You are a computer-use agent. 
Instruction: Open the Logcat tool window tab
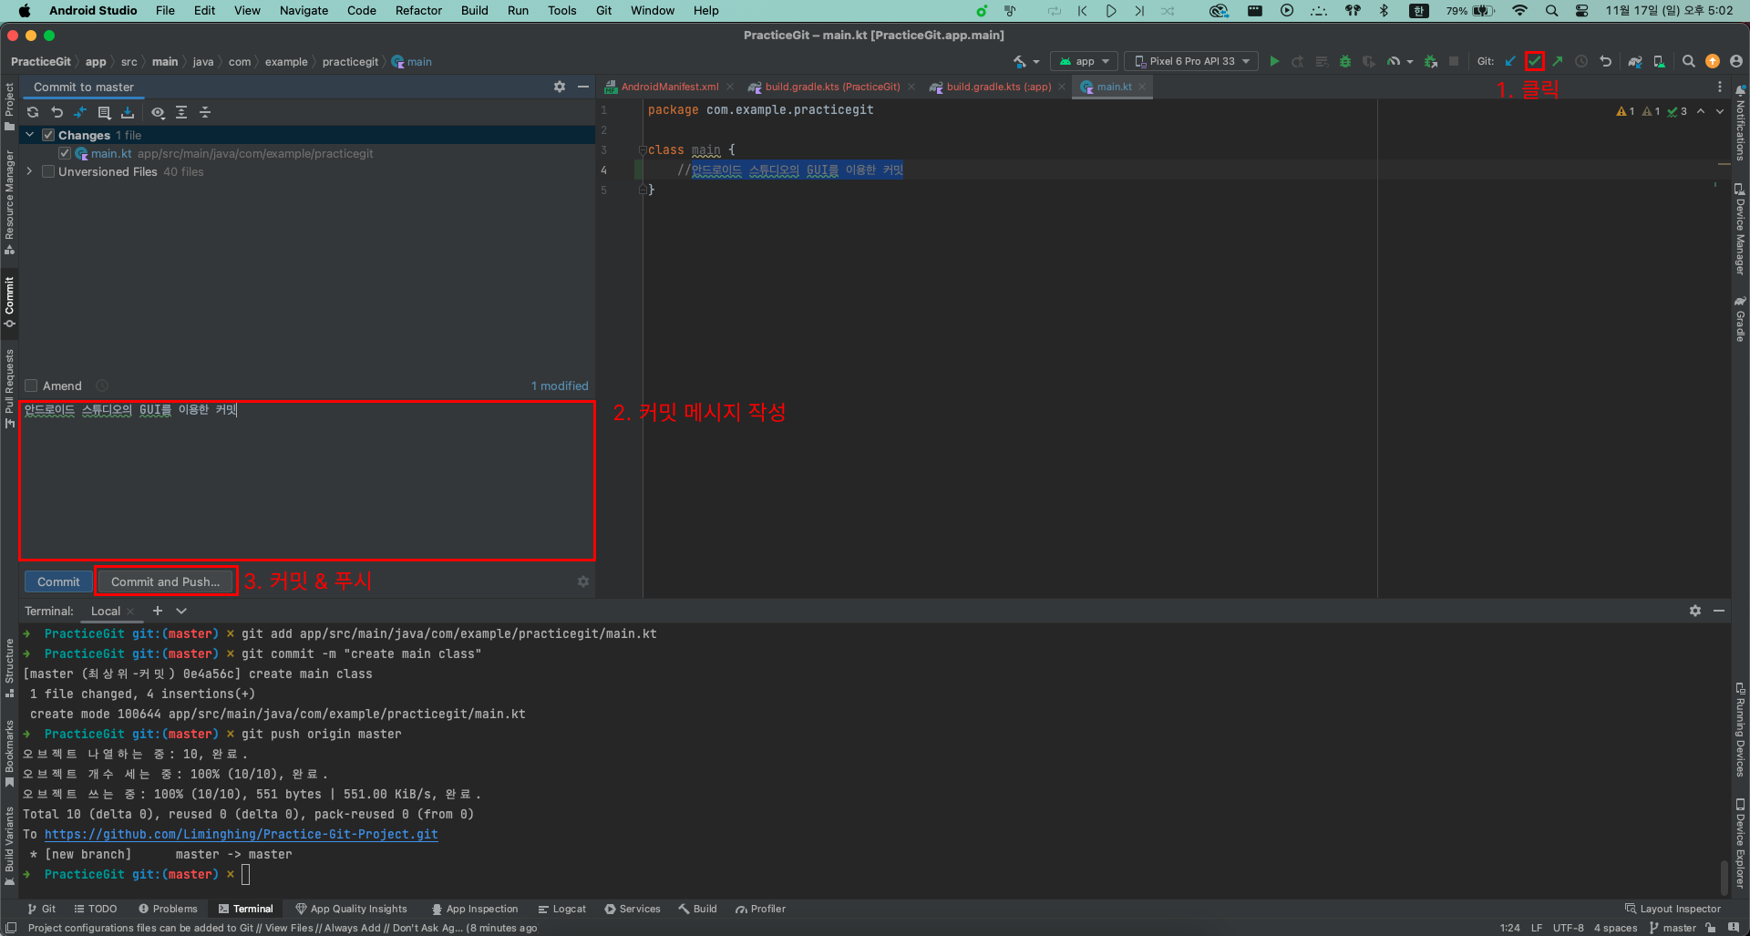(562, 909)
